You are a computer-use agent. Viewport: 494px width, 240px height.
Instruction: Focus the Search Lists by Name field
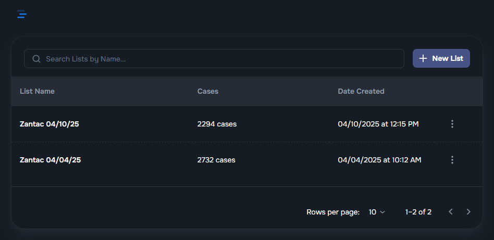click(214, 59)
